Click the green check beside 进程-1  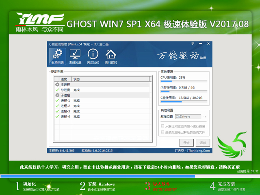tap(57, 100)
